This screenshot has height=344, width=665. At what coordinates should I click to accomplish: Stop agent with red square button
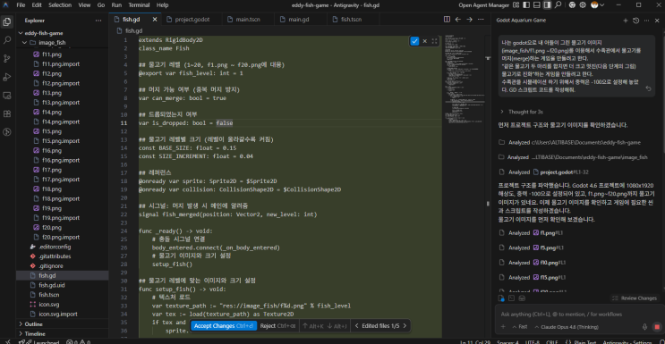657,327
